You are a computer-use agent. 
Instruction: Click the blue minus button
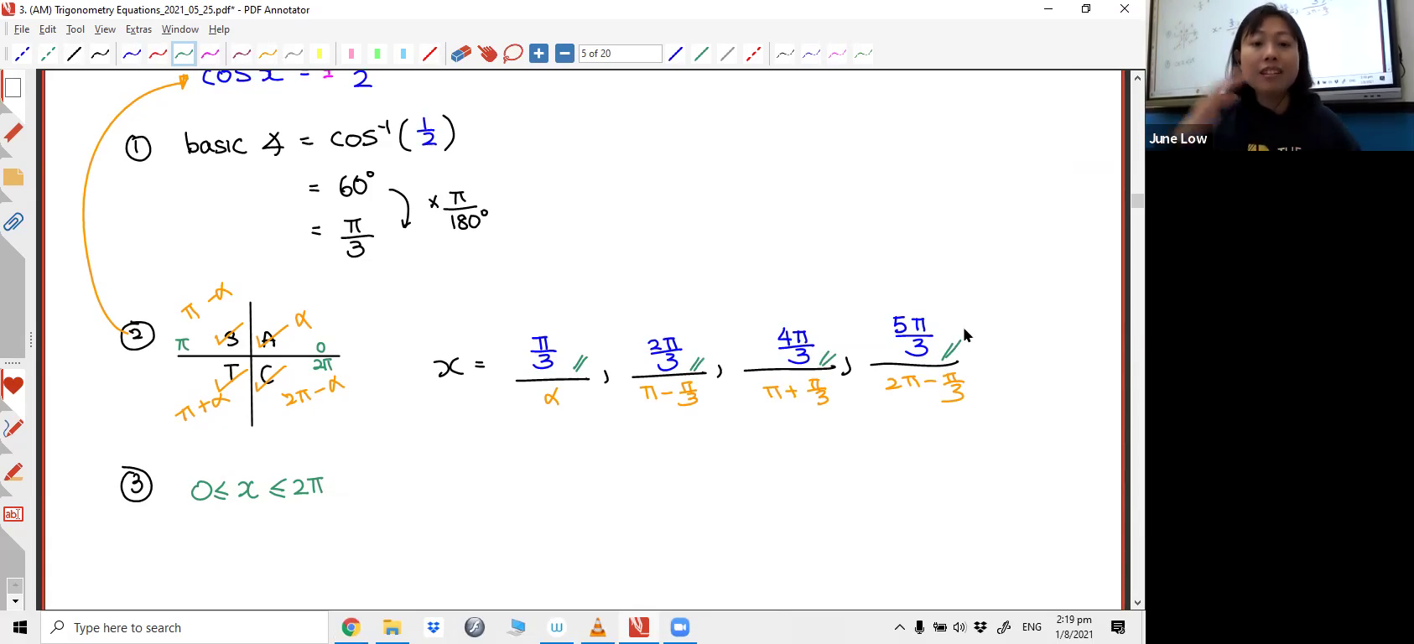(565, 54)
